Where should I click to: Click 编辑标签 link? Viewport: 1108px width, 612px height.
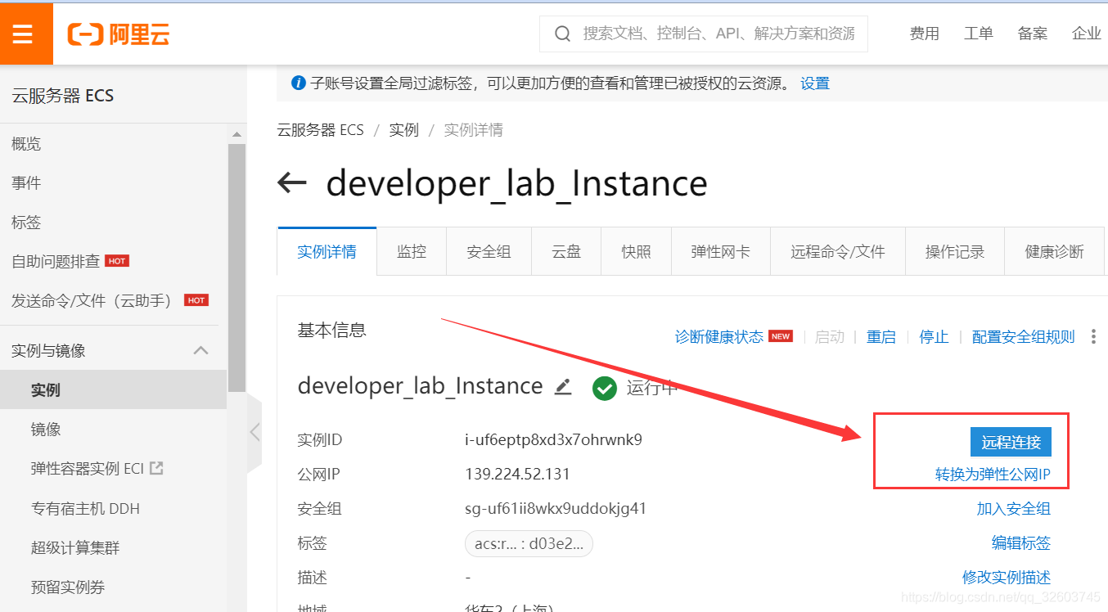coord(1021,543)
